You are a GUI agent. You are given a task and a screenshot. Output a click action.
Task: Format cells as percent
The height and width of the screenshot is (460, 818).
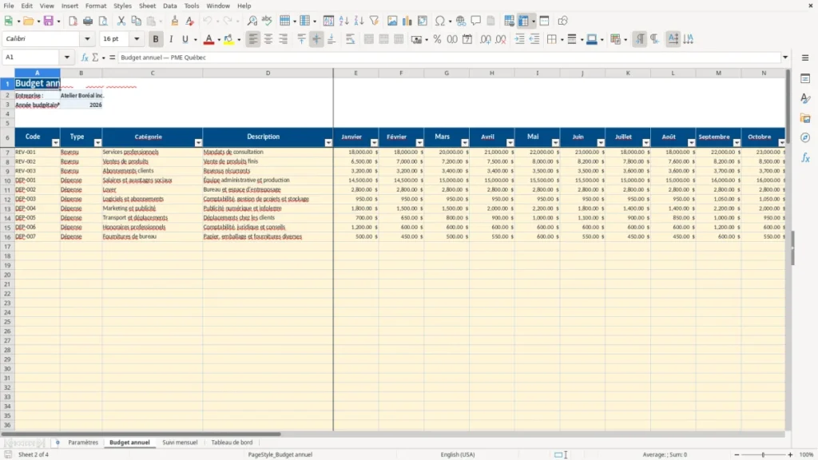pyautogui.click(x=437, y=39)
